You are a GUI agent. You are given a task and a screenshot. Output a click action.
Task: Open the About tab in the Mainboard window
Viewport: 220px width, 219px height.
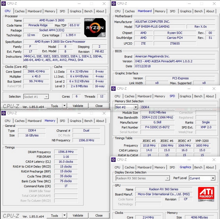click(210, 11)
